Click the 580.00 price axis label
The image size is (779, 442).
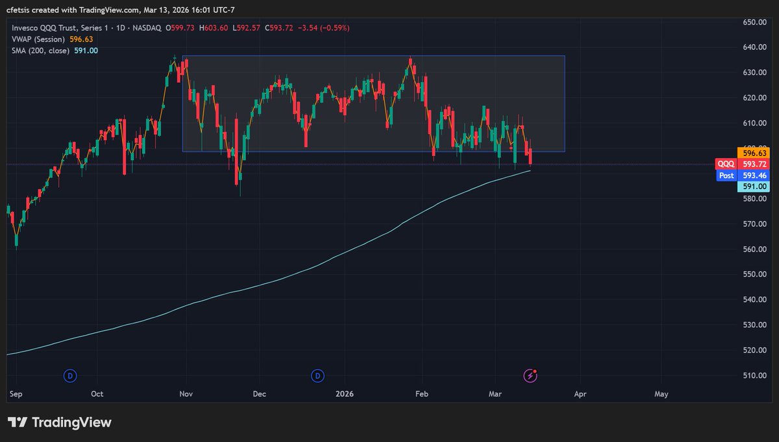[x=754, y=199]
